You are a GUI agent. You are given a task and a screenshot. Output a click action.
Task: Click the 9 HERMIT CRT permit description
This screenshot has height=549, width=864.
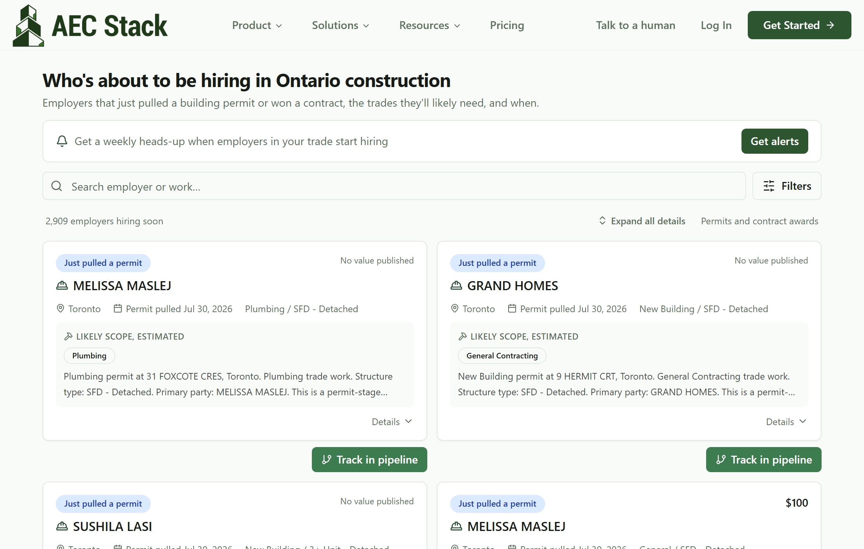pyautogui.click(x=626, y=384)
